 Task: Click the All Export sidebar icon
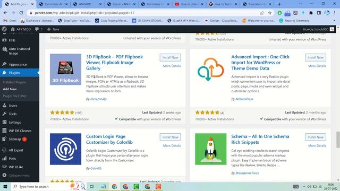(x=4, y=150)
